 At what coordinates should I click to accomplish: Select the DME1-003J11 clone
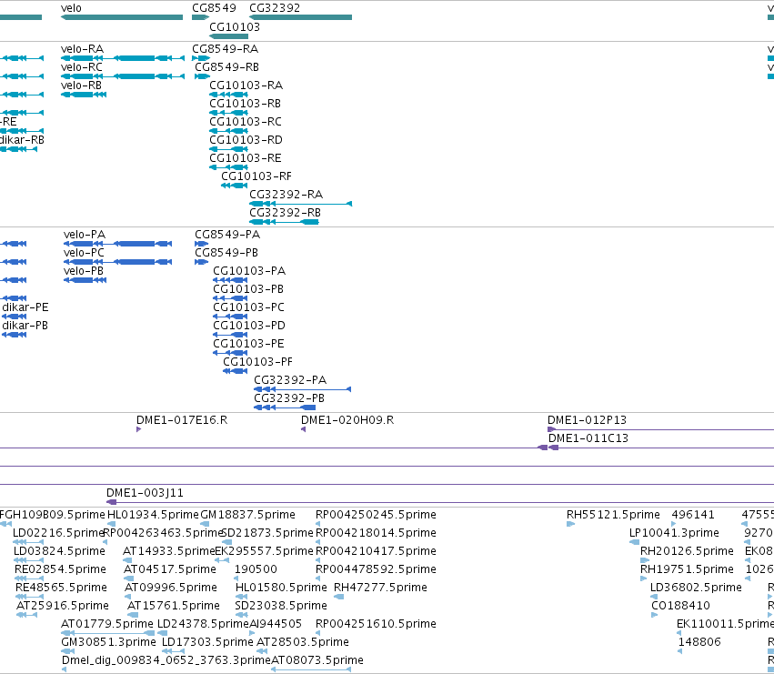coord(440,503)
